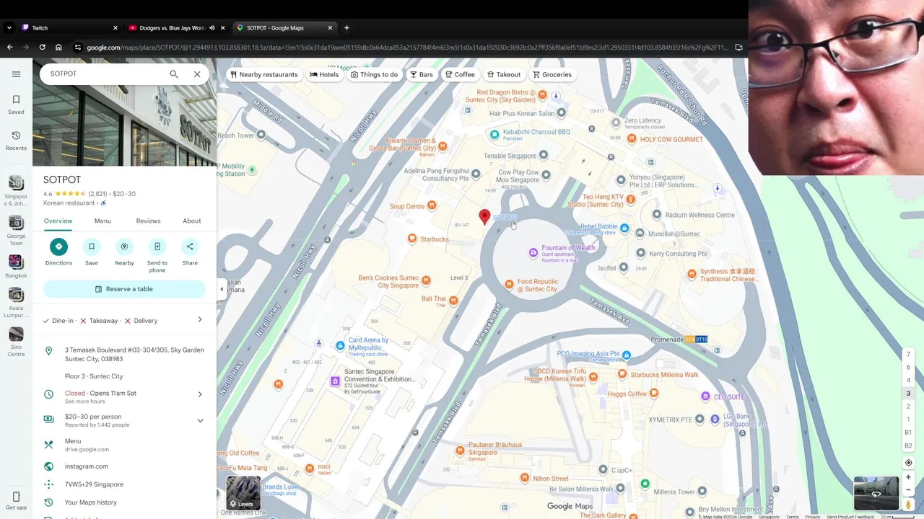
Task: Open the Google Maps hamburger menu
Action: pos(16,74)
